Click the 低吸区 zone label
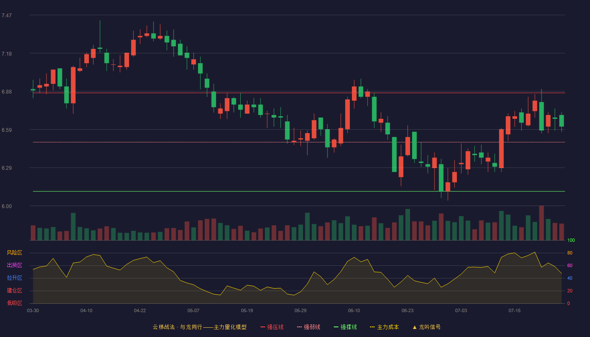Screen dimensions: 590x337 [x=14, y=303]
